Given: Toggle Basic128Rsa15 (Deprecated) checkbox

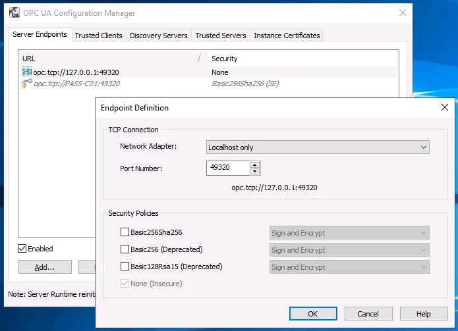Looking at the screenshot, I should tap(125, 267).
